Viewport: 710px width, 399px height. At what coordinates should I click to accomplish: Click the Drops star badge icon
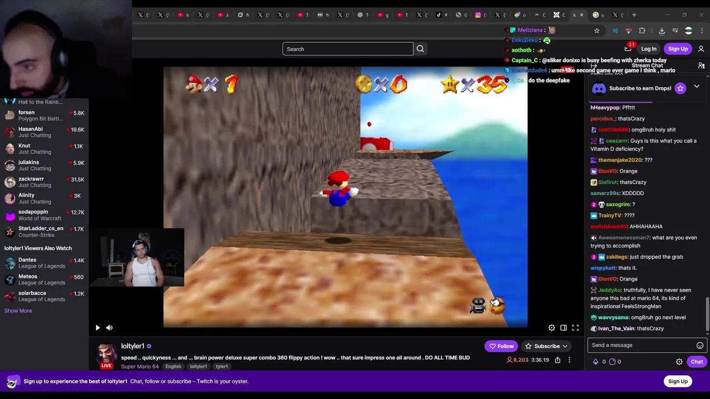(681, 88)
